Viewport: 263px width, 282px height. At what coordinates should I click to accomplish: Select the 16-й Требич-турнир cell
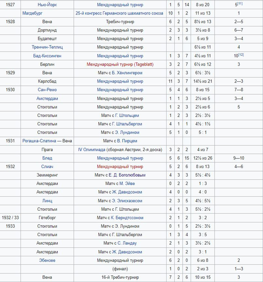pyautogui.click(x=120, y=277)
